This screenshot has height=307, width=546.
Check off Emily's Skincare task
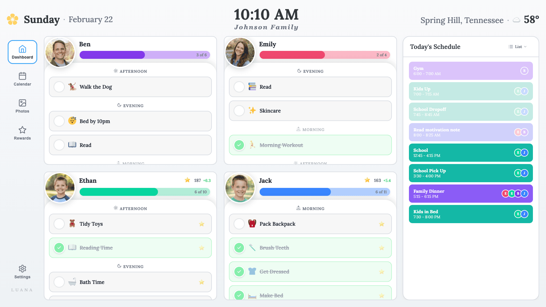pyautogui.click(x=239, y=111)
